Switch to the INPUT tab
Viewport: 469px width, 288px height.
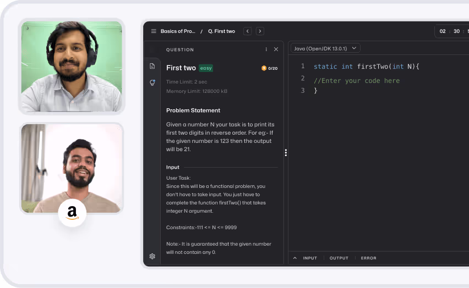click(310, 258)
